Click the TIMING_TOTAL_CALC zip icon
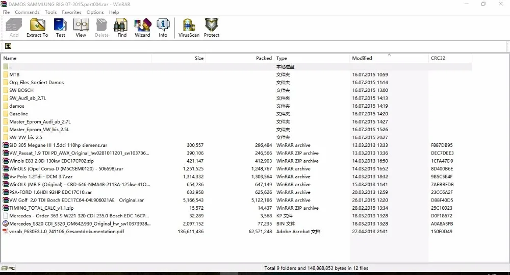 (x=6, y=208)
